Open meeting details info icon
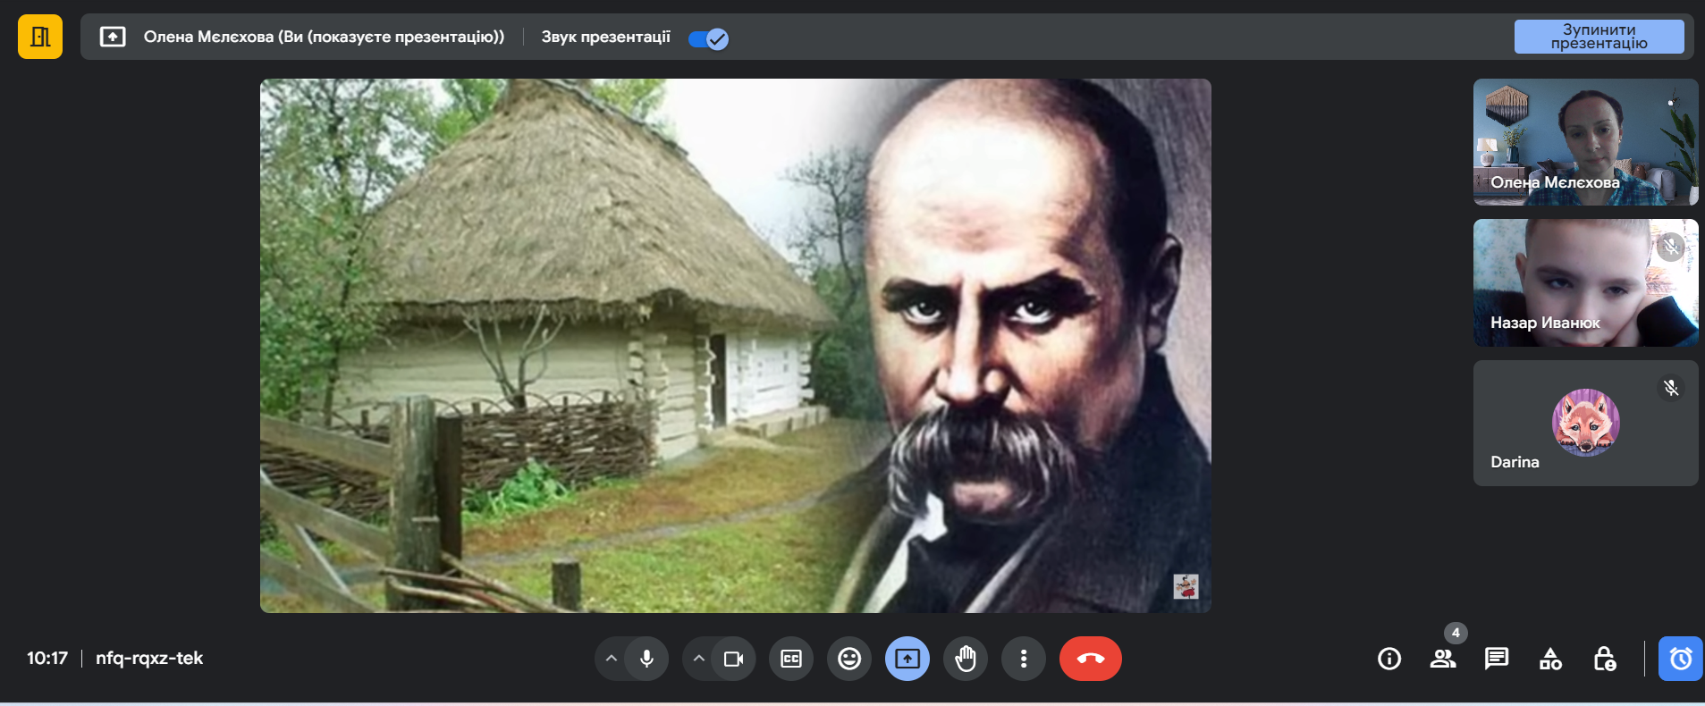Viewport: 1705px width, 706px height. [x=1389, y=659]
